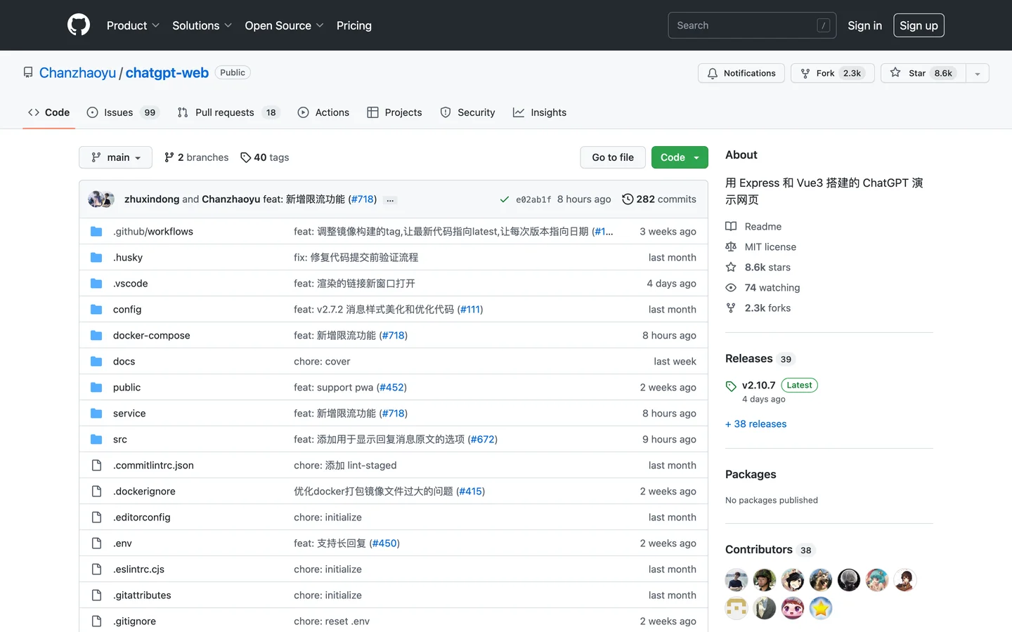
Task: Click the eye icon next to 74 watching
Action: click(731, 287)
